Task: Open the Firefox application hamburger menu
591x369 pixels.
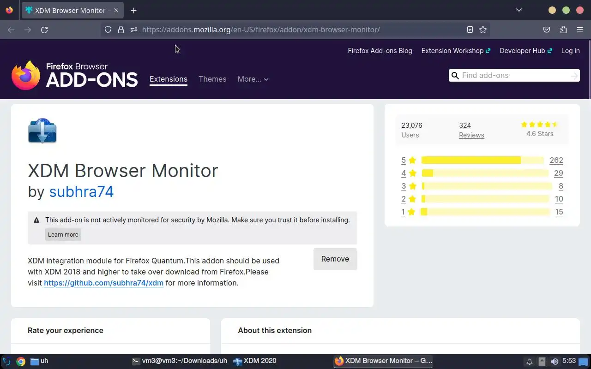Action: 580,30
